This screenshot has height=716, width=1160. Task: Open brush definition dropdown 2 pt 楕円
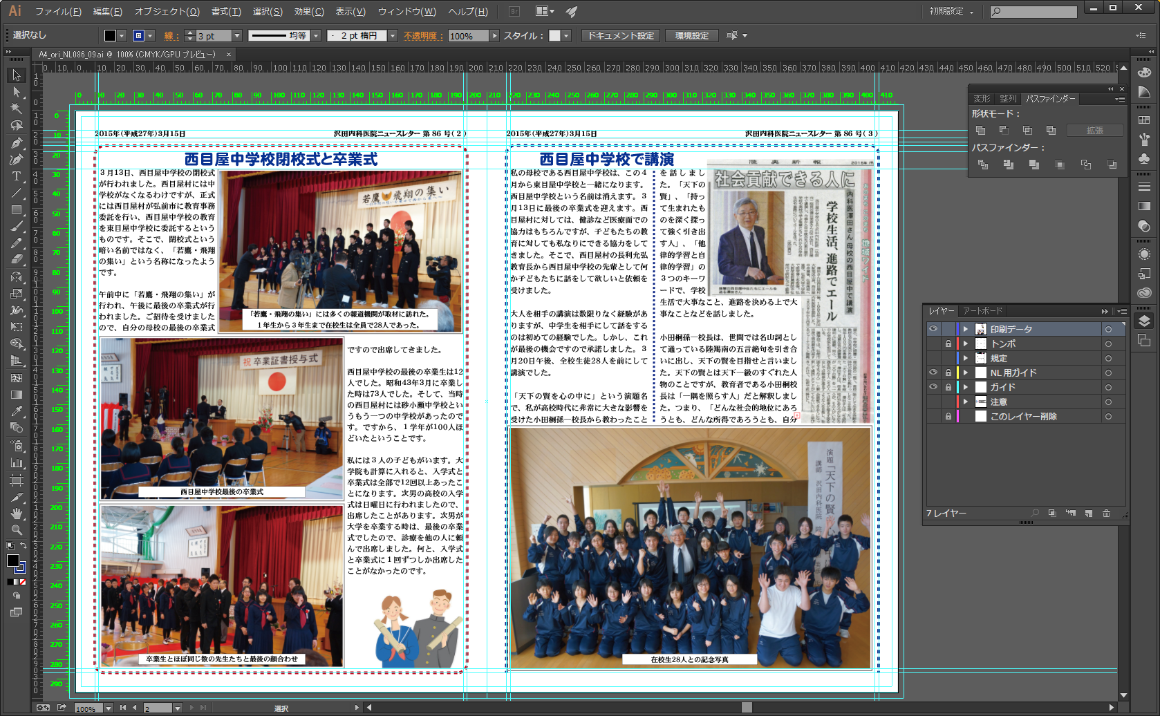coord(393,36)
